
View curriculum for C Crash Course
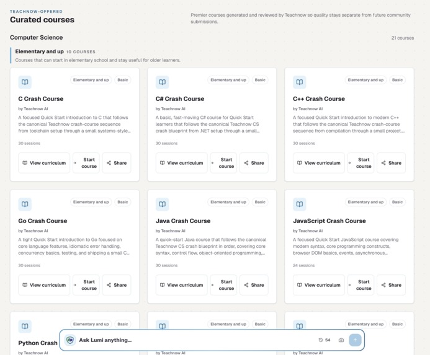click(44, 163)
